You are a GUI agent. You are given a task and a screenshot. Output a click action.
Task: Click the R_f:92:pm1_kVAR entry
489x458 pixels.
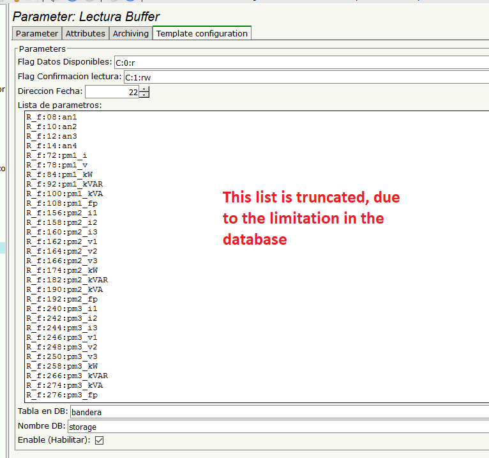64,185
